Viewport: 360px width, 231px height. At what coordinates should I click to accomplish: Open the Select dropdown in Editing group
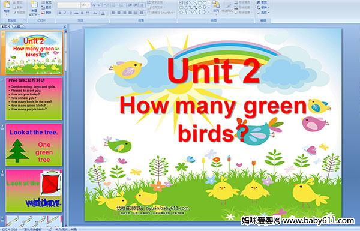263,13
